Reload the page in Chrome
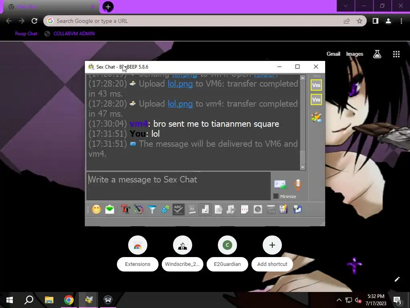The height and width of the screenshot is (308, 410). click(34, 21)
